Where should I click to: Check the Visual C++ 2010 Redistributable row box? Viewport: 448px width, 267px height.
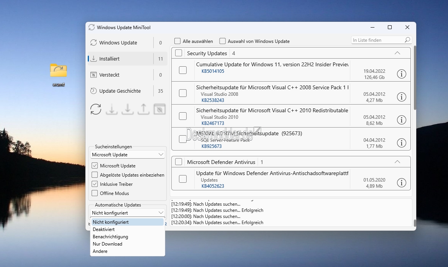point(183,116)
